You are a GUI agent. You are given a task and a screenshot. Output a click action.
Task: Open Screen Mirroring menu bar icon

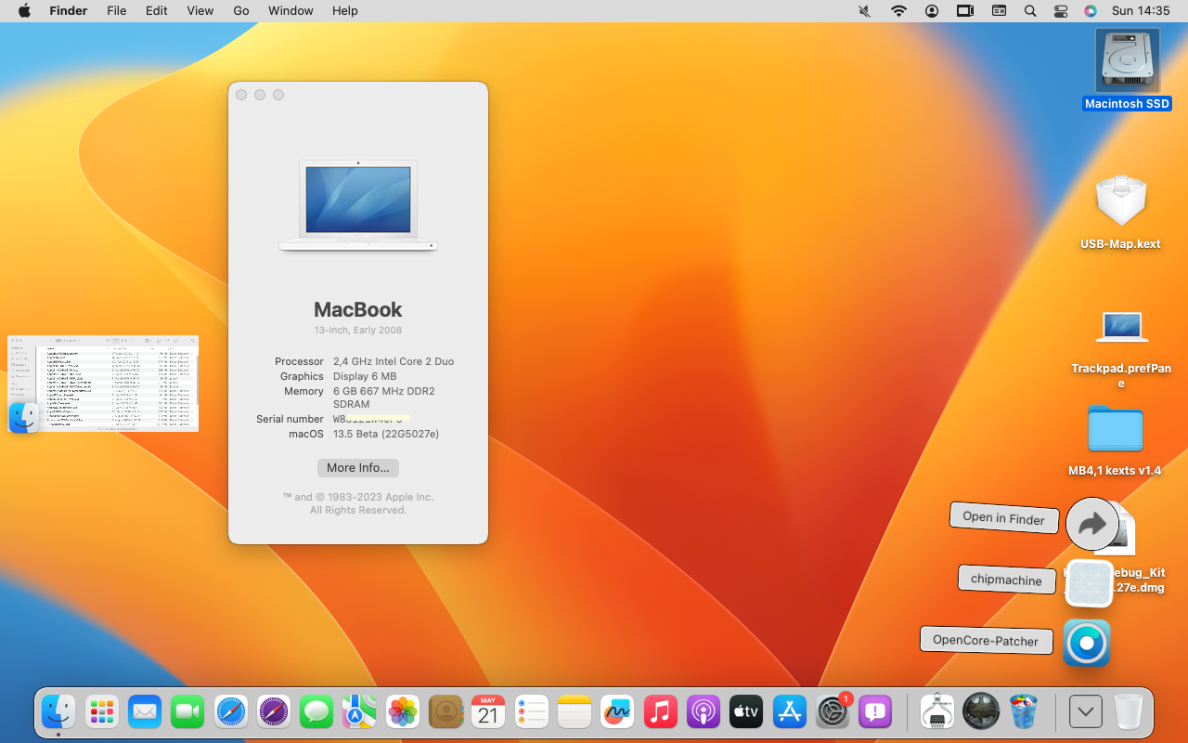pyautogui.click(x=965, y=11)
